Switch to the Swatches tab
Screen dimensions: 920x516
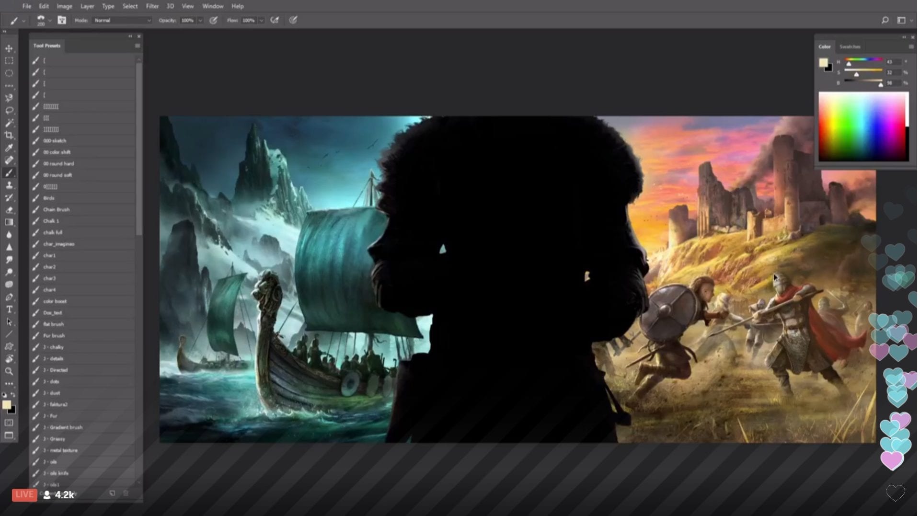[x=850, y=46]
